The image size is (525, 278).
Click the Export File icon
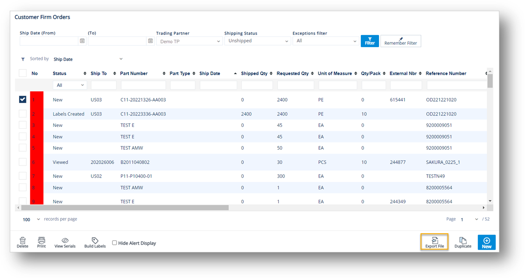point(435,241)
